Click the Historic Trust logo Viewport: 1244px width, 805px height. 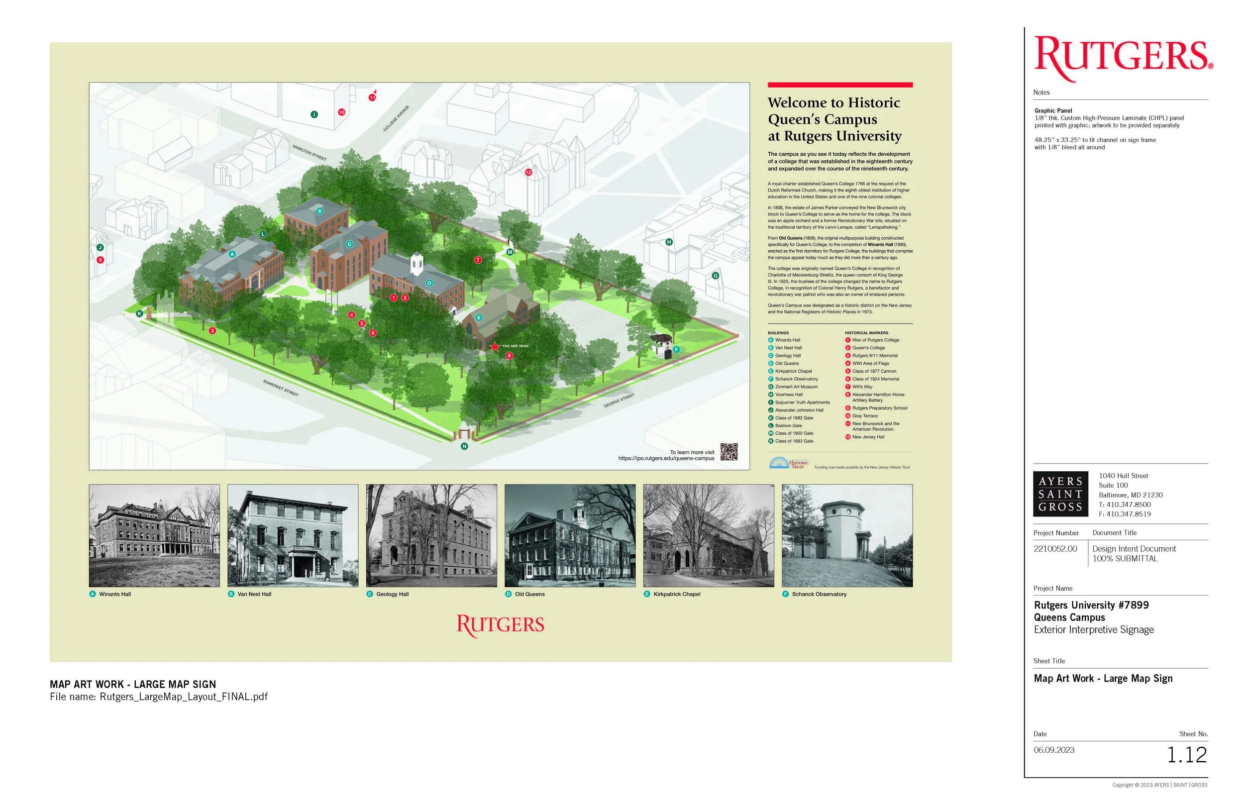789,463
